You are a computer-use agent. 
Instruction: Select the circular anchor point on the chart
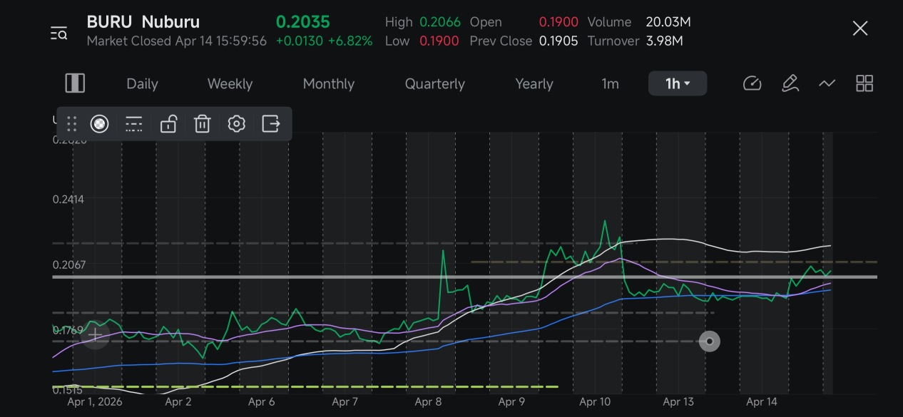pyautogui.click(x=709, y=341)
